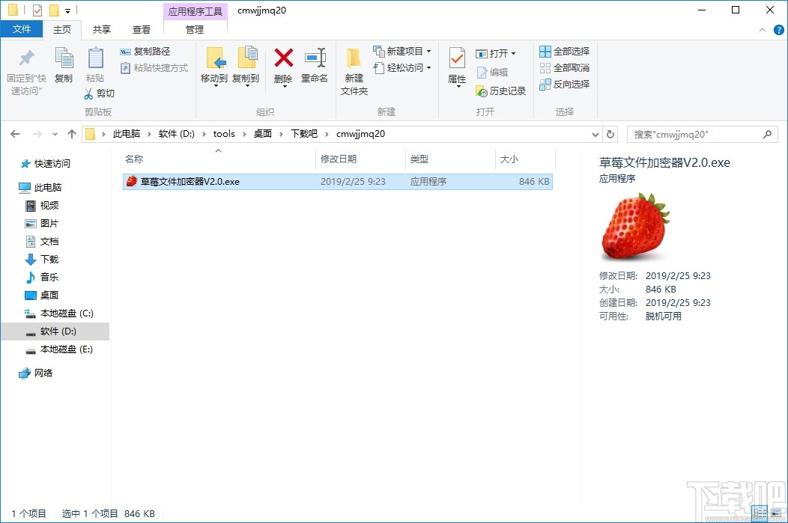
Task: Select the 重命名 (Rename) icon
Action: (314, 67)
